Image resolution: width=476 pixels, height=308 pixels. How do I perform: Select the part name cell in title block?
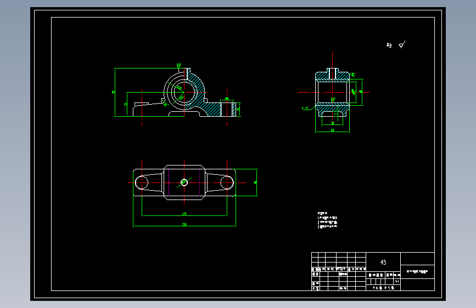417,272
